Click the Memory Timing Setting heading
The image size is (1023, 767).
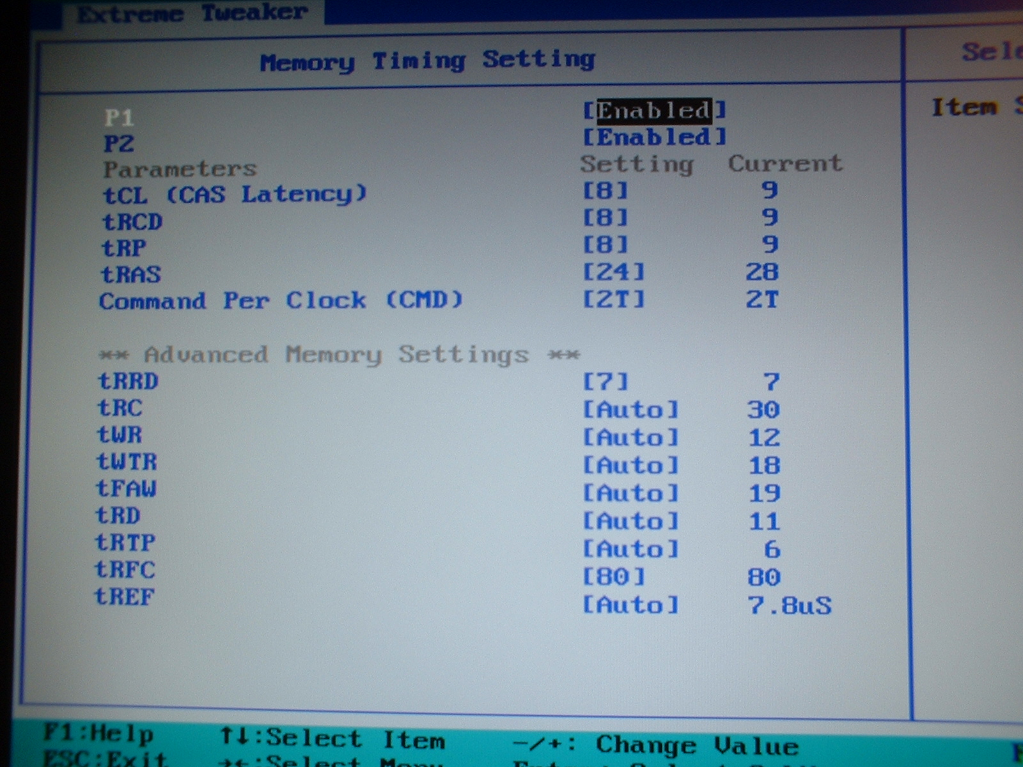pyautogui.click(x=427, y=61)
